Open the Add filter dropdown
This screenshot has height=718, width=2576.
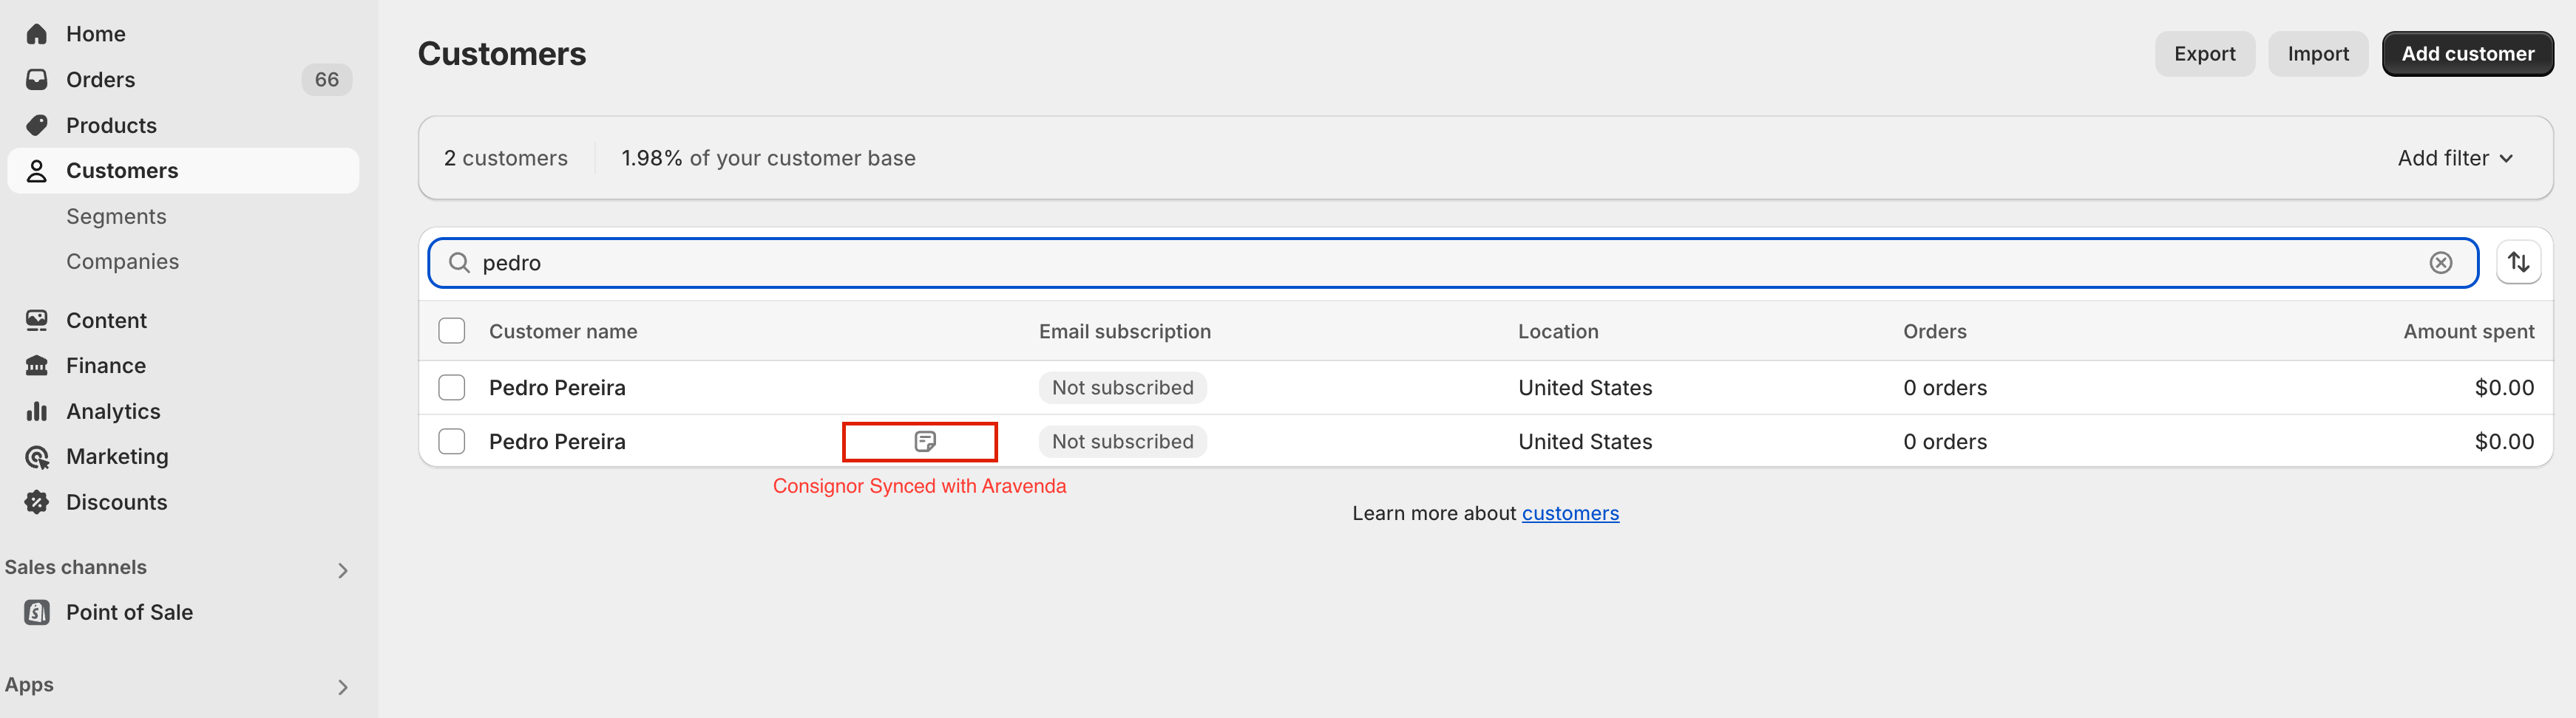(2455, 158)
